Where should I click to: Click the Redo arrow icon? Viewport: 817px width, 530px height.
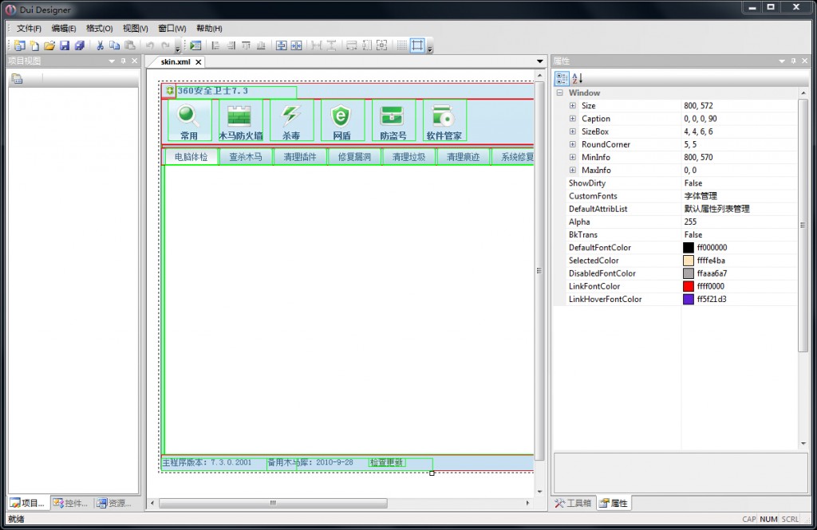click(x=165, y=45)
